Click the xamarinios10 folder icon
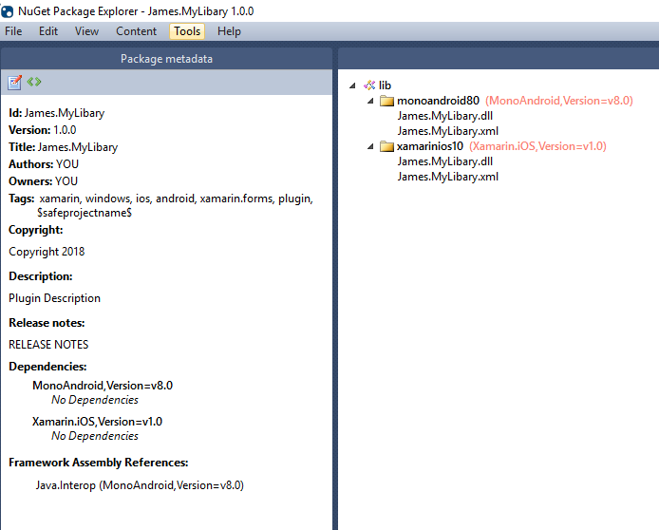 click(386, 146)
